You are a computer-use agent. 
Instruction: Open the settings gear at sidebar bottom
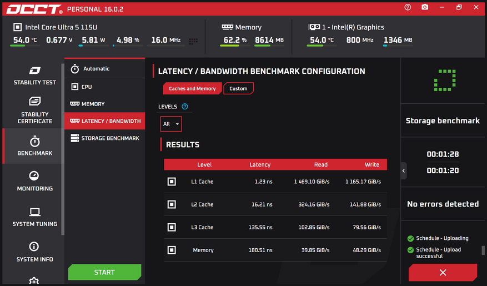(34, 281)
